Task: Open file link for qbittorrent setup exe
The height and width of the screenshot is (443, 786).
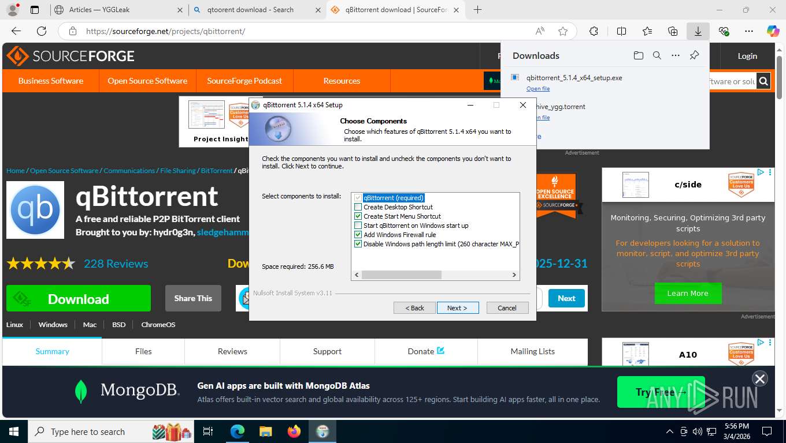Action: click(x=538, y=89)
